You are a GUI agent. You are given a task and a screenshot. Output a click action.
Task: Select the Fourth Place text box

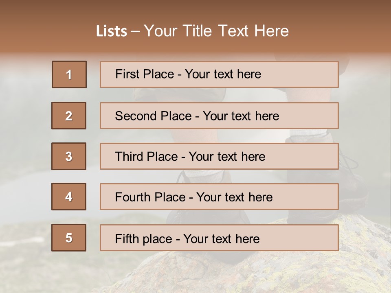219,197
